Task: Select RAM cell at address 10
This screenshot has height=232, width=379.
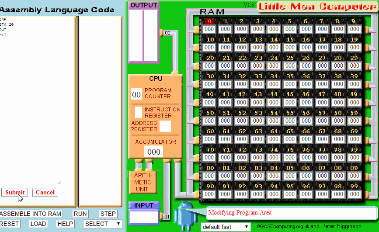Action: point(209,48)
